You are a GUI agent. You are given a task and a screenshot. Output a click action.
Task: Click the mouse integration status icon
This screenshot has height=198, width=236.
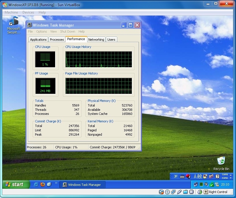[200, 192]
